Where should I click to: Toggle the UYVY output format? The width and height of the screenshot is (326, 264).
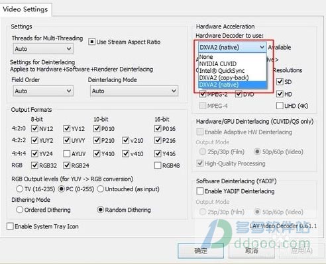(x=66, y=140)
